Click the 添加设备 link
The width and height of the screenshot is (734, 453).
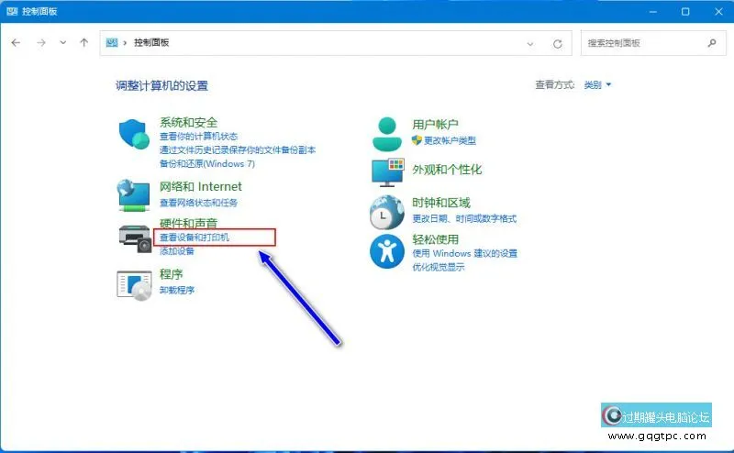point(177,251)
